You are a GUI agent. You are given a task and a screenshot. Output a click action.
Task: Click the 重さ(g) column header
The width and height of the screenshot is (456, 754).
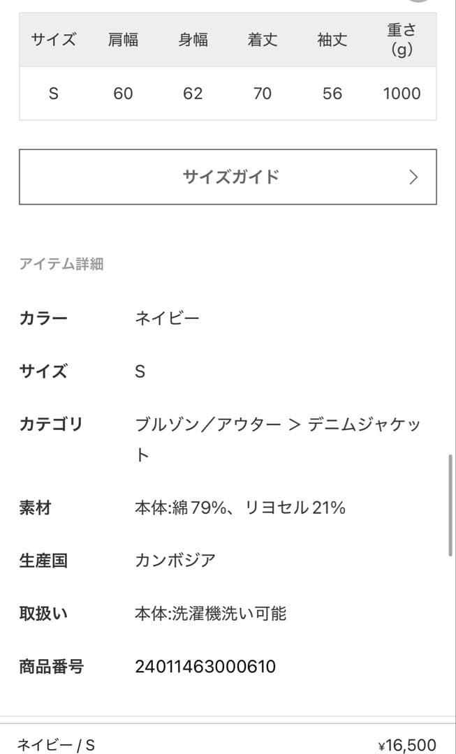pos(402,40)
